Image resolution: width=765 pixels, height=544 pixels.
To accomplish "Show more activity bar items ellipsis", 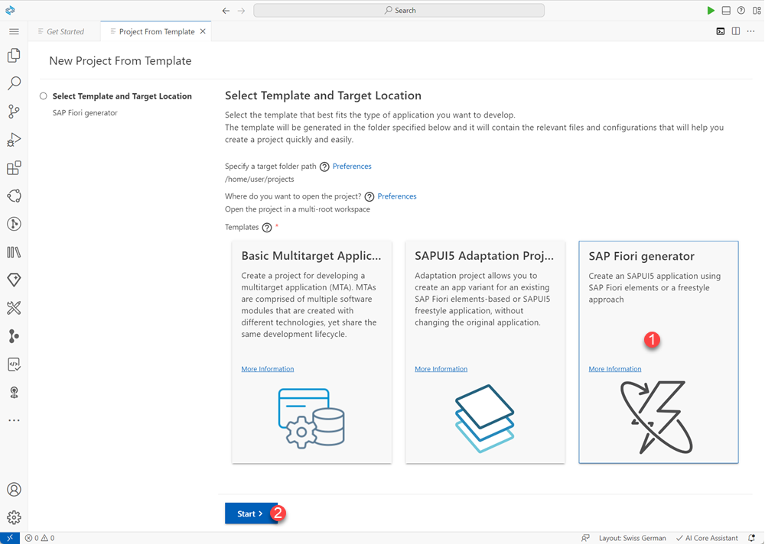I will [x=14, y=420].
